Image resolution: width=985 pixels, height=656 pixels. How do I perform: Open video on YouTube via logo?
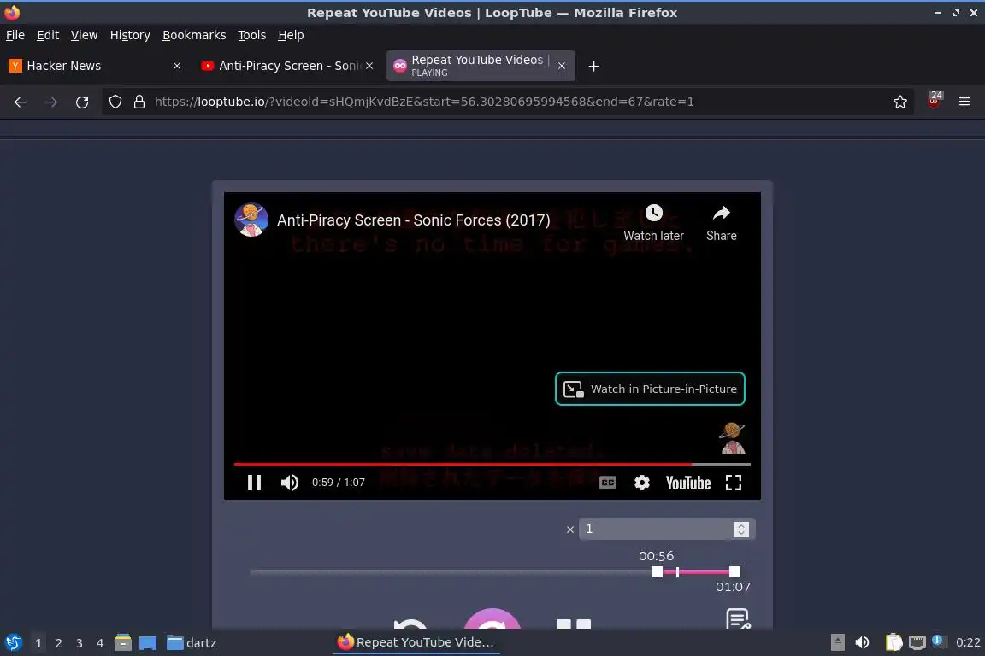point(687,482)
